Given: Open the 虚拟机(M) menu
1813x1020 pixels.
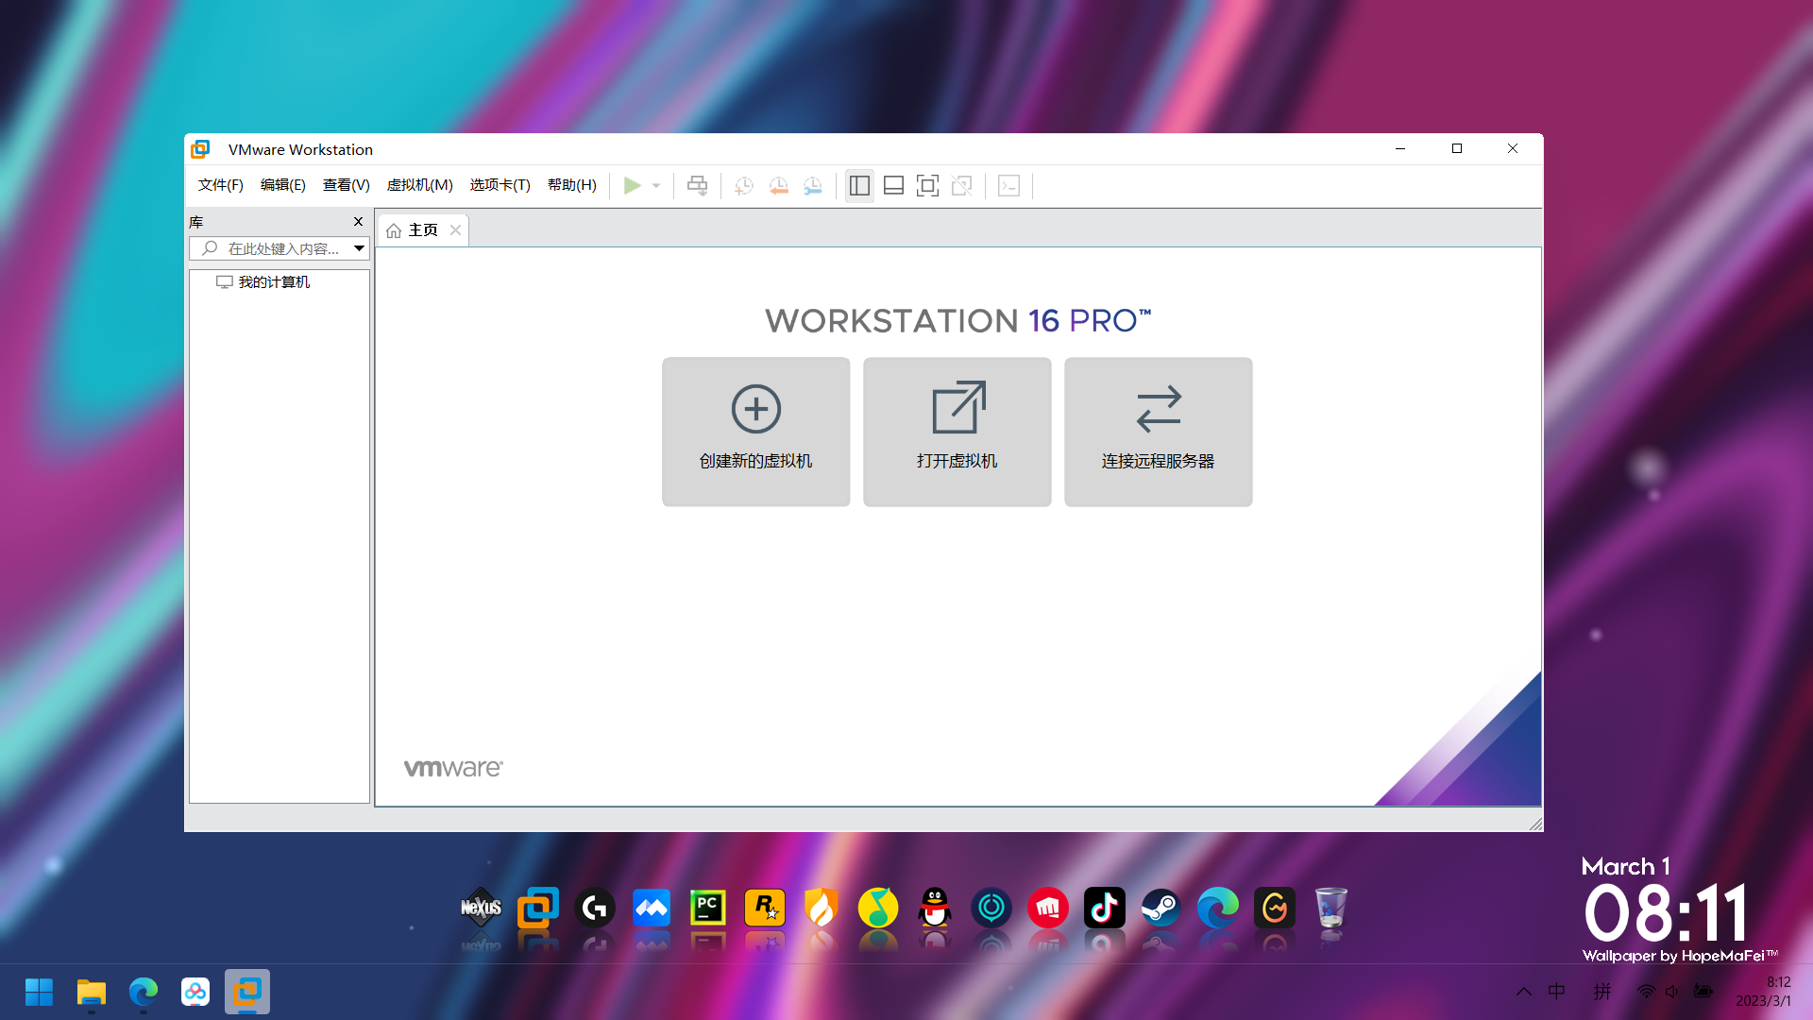Looking at the screenshot, I should [419, 185].
